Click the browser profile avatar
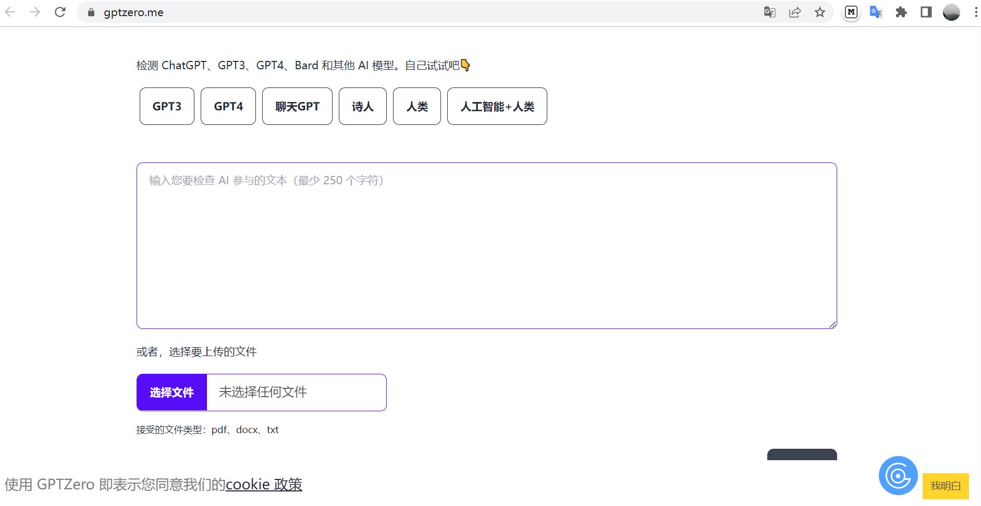 951,12
